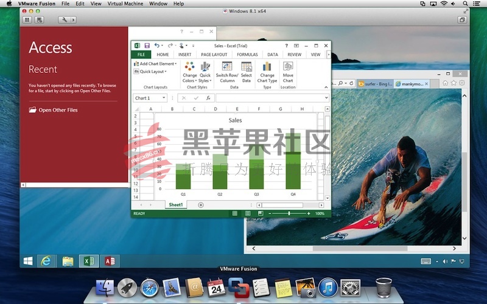Click zoom out minus button in Excel

270,213
